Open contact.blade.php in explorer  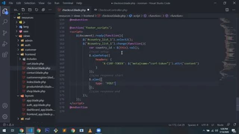click(37, 73)
